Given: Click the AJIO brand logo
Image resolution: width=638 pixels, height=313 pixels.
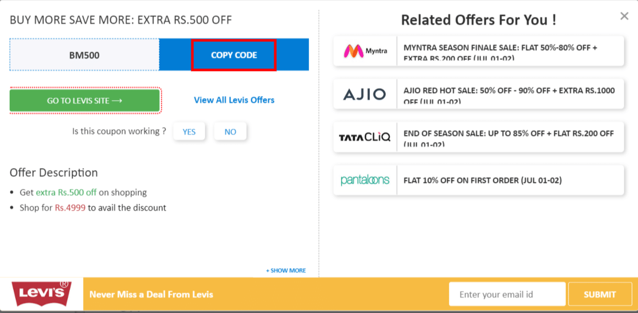Looking at the screenshot, I should (364, 93).
